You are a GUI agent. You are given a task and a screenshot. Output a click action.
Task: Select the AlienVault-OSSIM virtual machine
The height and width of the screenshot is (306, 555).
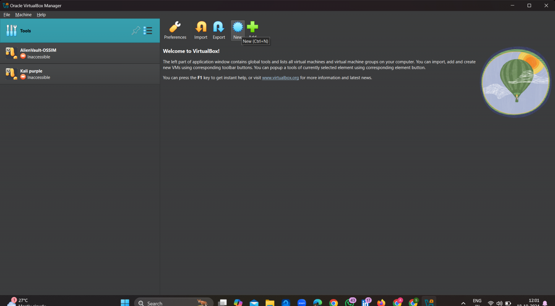point(54,53)
